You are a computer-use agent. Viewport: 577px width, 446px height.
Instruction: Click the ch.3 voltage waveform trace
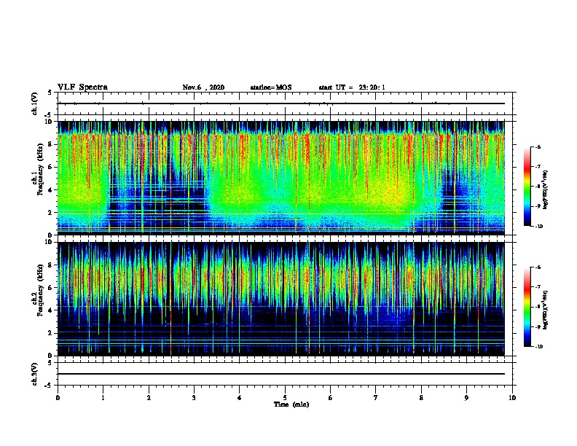pyautogui.click(x=281, y=374)
